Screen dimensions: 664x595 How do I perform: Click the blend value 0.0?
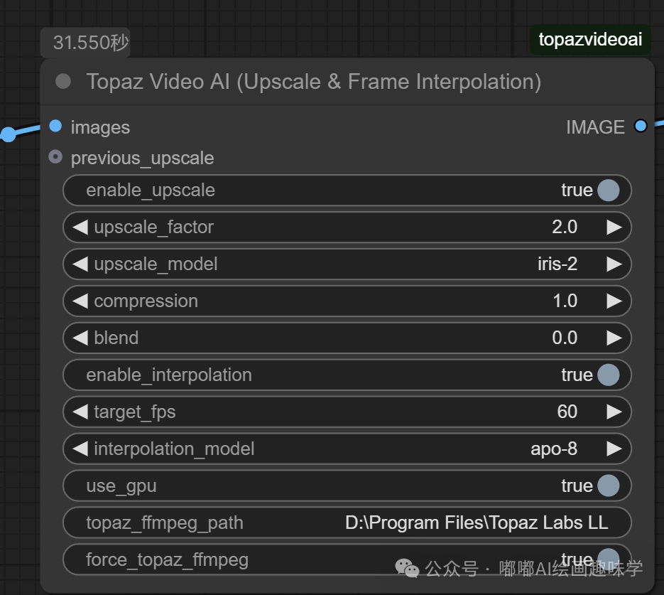click(x=565, y=338)
